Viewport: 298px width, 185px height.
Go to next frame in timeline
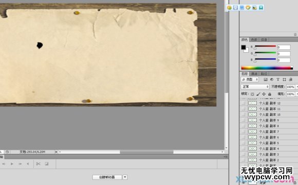[x=20, y=164]
